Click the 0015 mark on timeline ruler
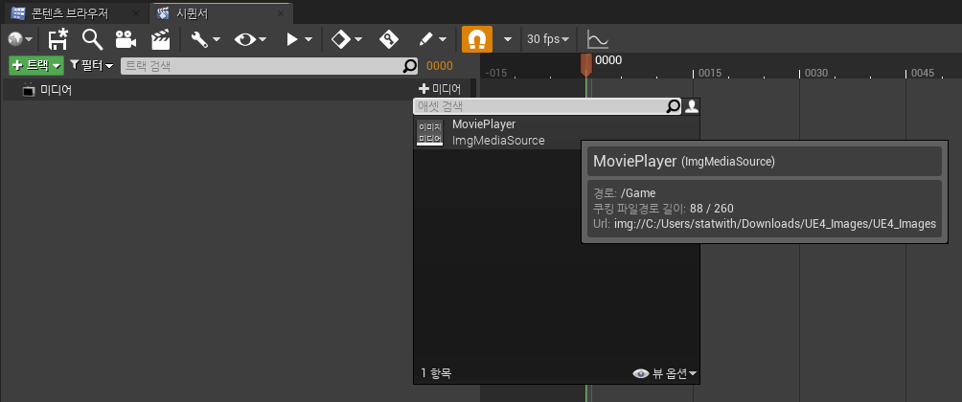 [709, 73]
